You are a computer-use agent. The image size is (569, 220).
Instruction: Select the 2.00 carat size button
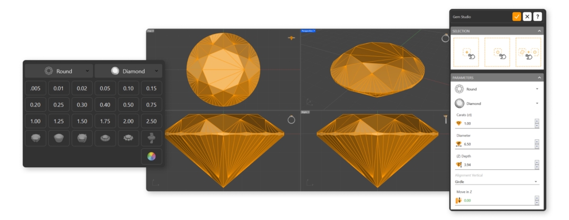pyautogui.click(x=128, y=121)
